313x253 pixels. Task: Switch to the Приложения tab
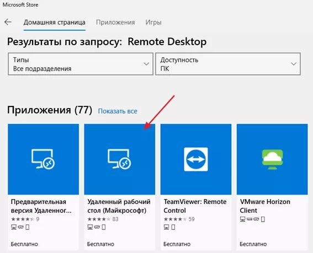(115, 23)
